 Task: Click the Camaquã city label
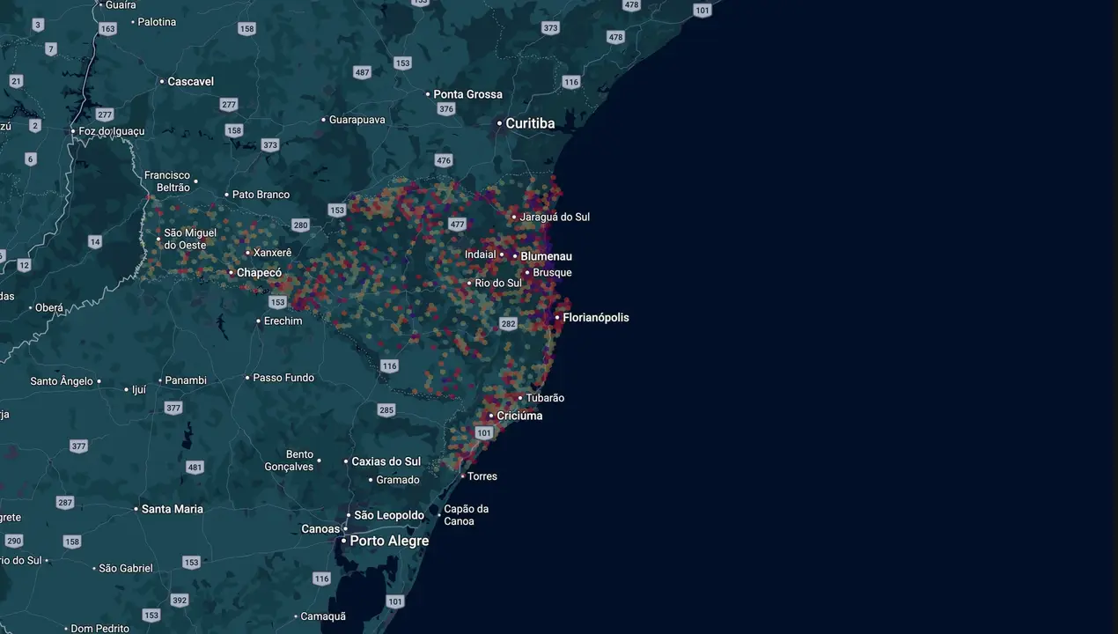click(323, 616)
